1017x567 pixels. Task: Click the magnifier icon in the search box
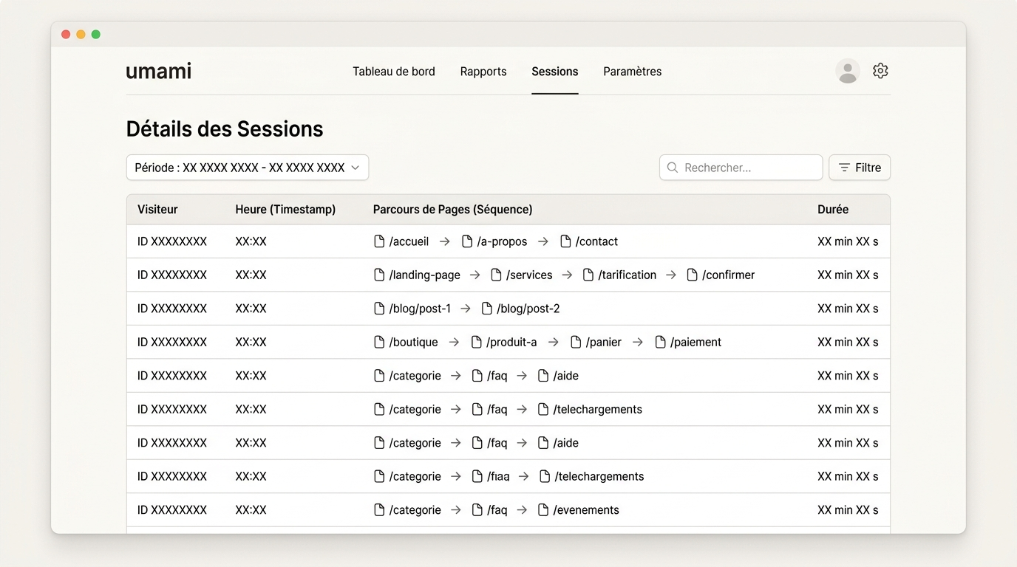(x=673, y=168)
